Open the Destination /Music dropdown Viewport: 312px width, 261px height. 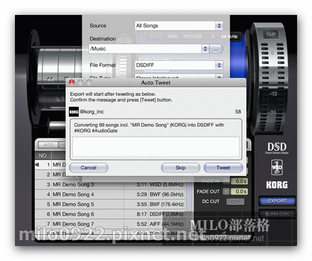[149, 49]
